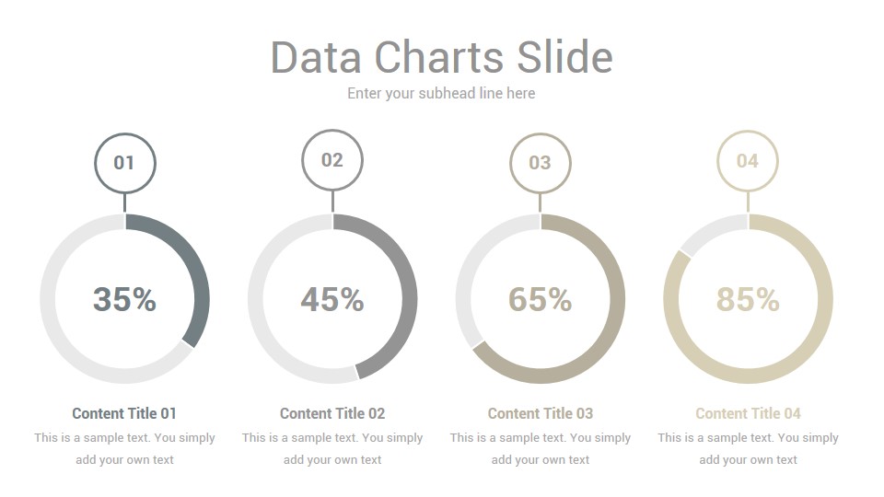
Task: Select the 45% donut chart value
Action: pos(332,299)
